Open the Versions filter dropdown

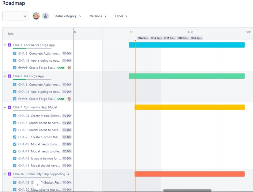pos(98,16)
